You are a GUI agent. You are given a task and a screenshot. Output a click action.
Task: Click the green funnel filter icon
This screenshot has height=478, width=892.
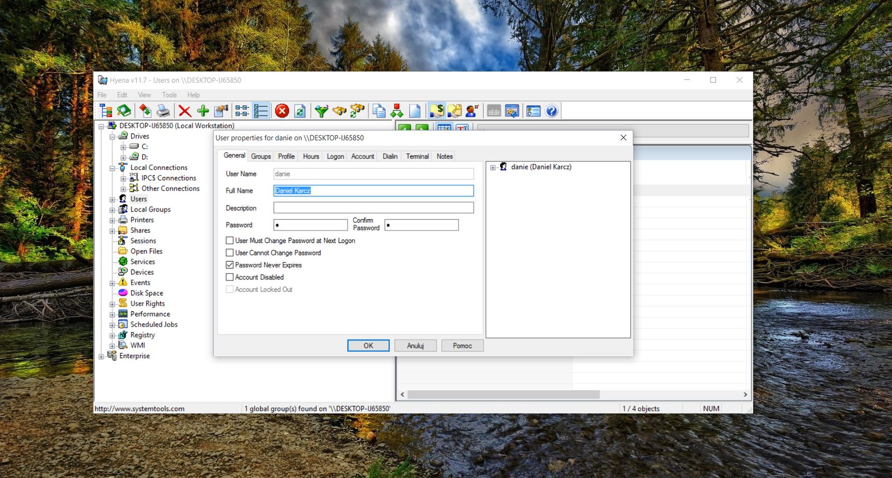pos(322,110)
